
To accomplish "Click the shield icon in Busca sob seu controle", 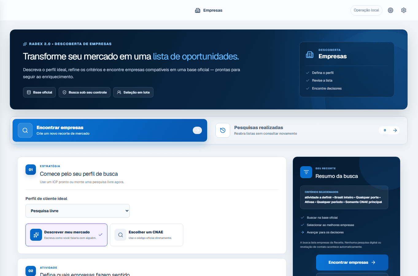I will pyautogui.click(x=64, y=92).
